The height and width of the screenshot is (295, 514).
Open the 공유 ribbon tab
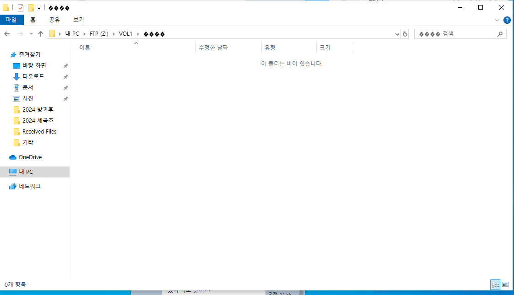(x=54, y=20)
